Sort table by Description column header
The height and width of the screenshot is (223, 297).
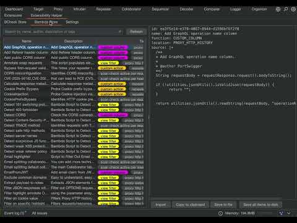(x=73, y=41)
